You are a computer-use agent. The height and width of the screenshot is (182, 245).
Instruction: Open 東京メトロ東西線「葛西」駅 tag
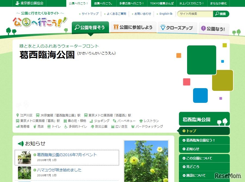pyautogui.click(x=40, y=121)
